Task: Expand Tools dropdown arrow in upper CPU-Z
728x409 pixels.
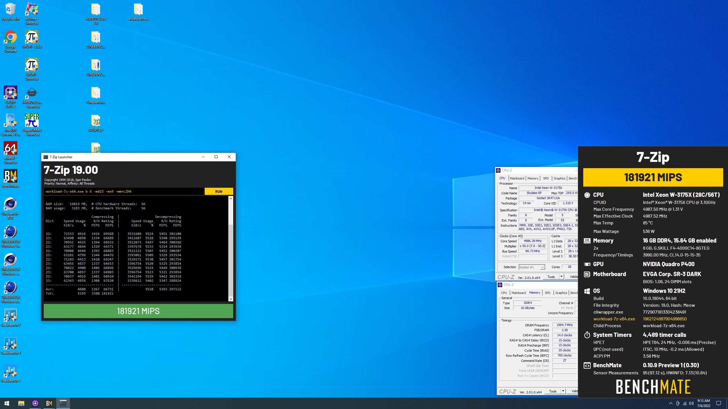Action: click(x=561, y=277)
